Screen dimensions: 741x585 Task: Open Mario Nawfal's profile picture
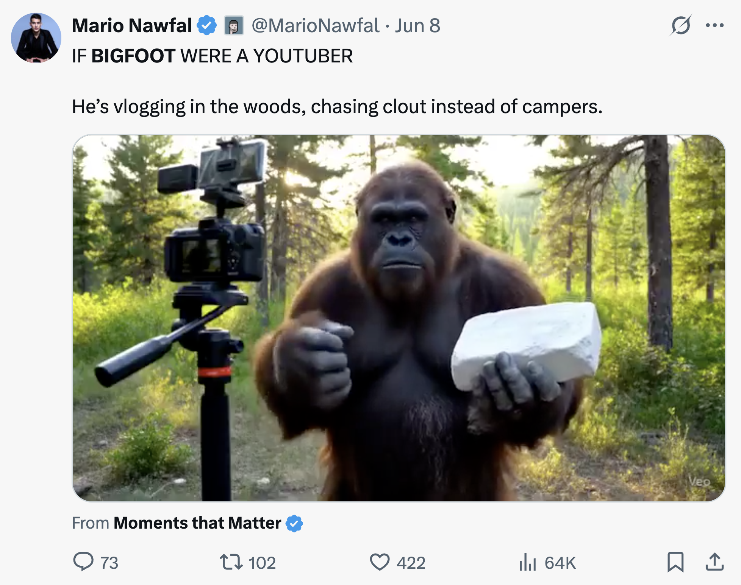(36, 38)
